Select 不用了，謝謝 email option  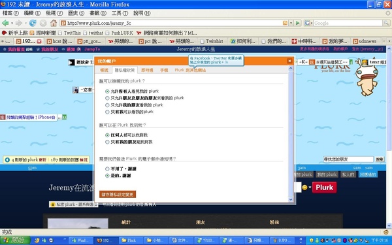coord(107,169)
